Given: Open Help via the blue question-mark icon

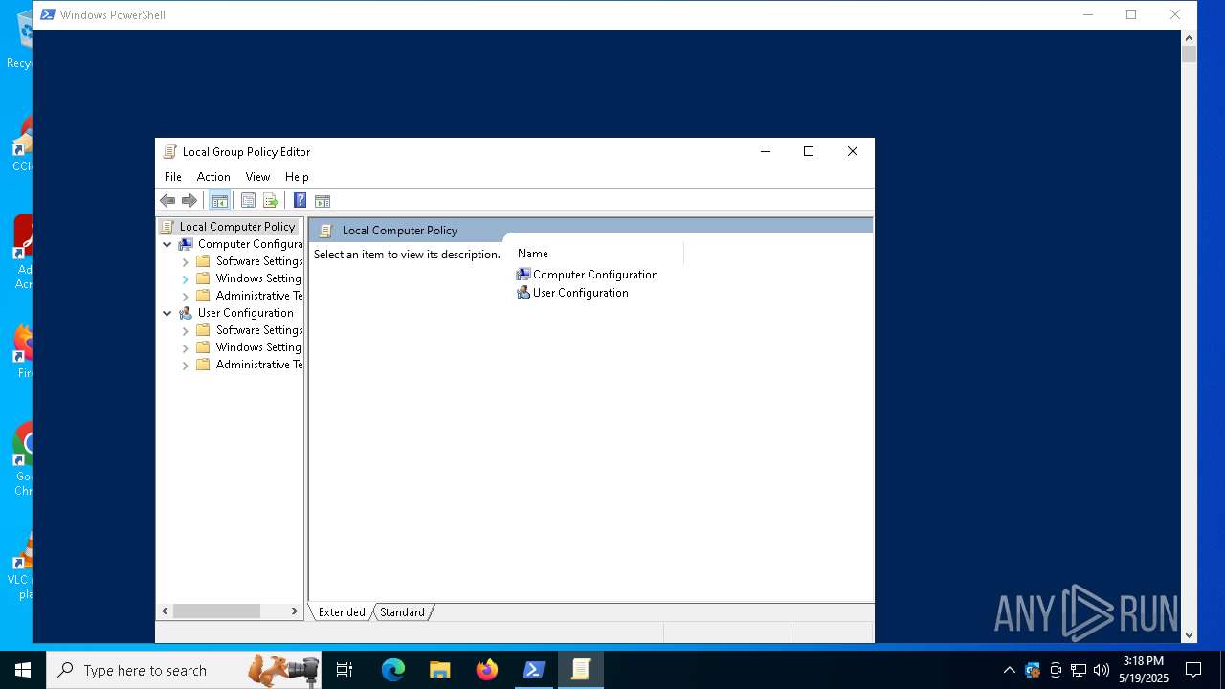Looking at the screenshot, I should (x=300, y=201).
